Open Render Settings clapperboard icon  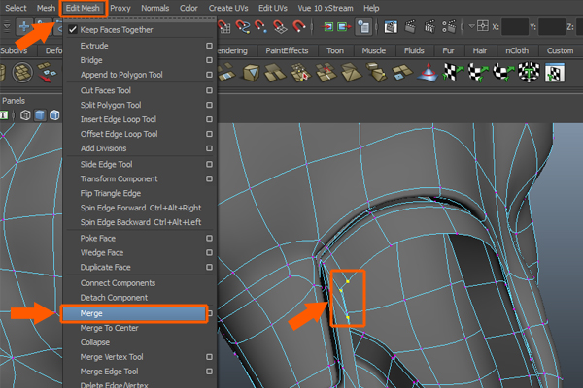(x=449, y=27)
